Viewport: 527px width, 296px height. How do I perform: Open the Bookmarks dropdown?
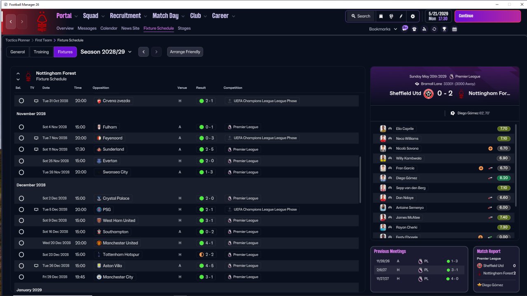point(383,29)
